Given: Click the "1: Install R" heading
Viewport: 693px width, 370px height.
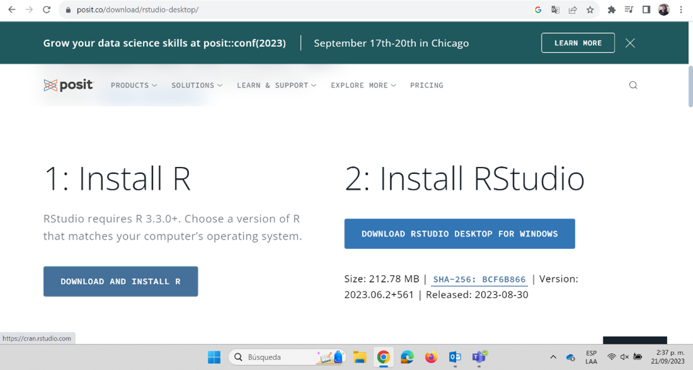Looking at the screenshot, I should pos(117,178).
